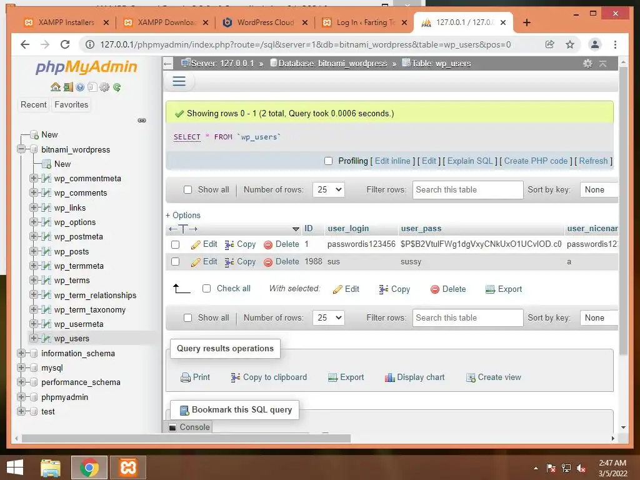Screen dimensions: 640x480
Task: Click the Create PHP code link
Action: [x=536, y=161]
